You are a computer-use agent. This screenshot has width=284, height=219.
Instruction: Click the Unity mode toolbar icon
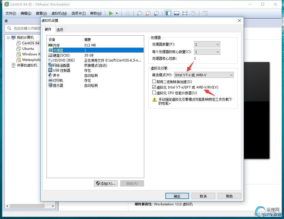[x=193, y=13]
